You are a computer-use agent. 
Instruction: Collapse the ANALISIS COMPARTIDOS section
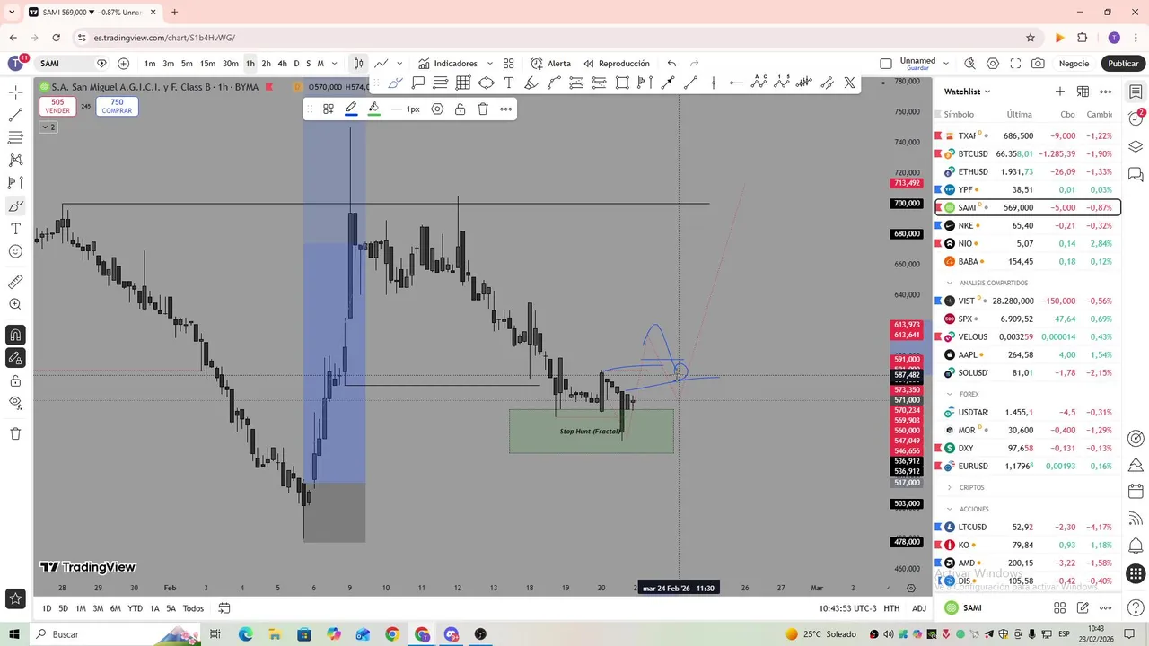tap(950, 283)
